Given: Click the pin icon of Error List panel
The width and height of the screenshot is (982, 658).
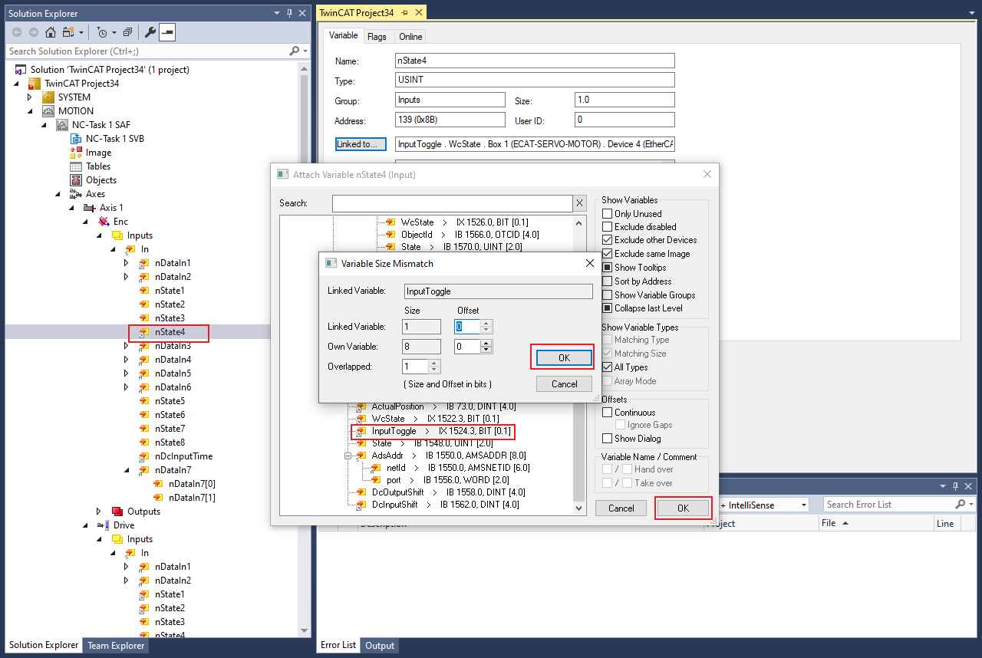Looking at the screenshot, I should (x=955, y=485).
